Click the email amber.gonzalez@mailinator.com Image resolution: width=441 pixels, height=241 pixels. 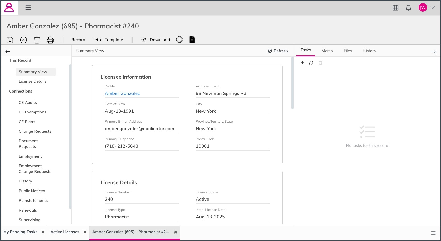pyautogui.click(x=139, y=129)
